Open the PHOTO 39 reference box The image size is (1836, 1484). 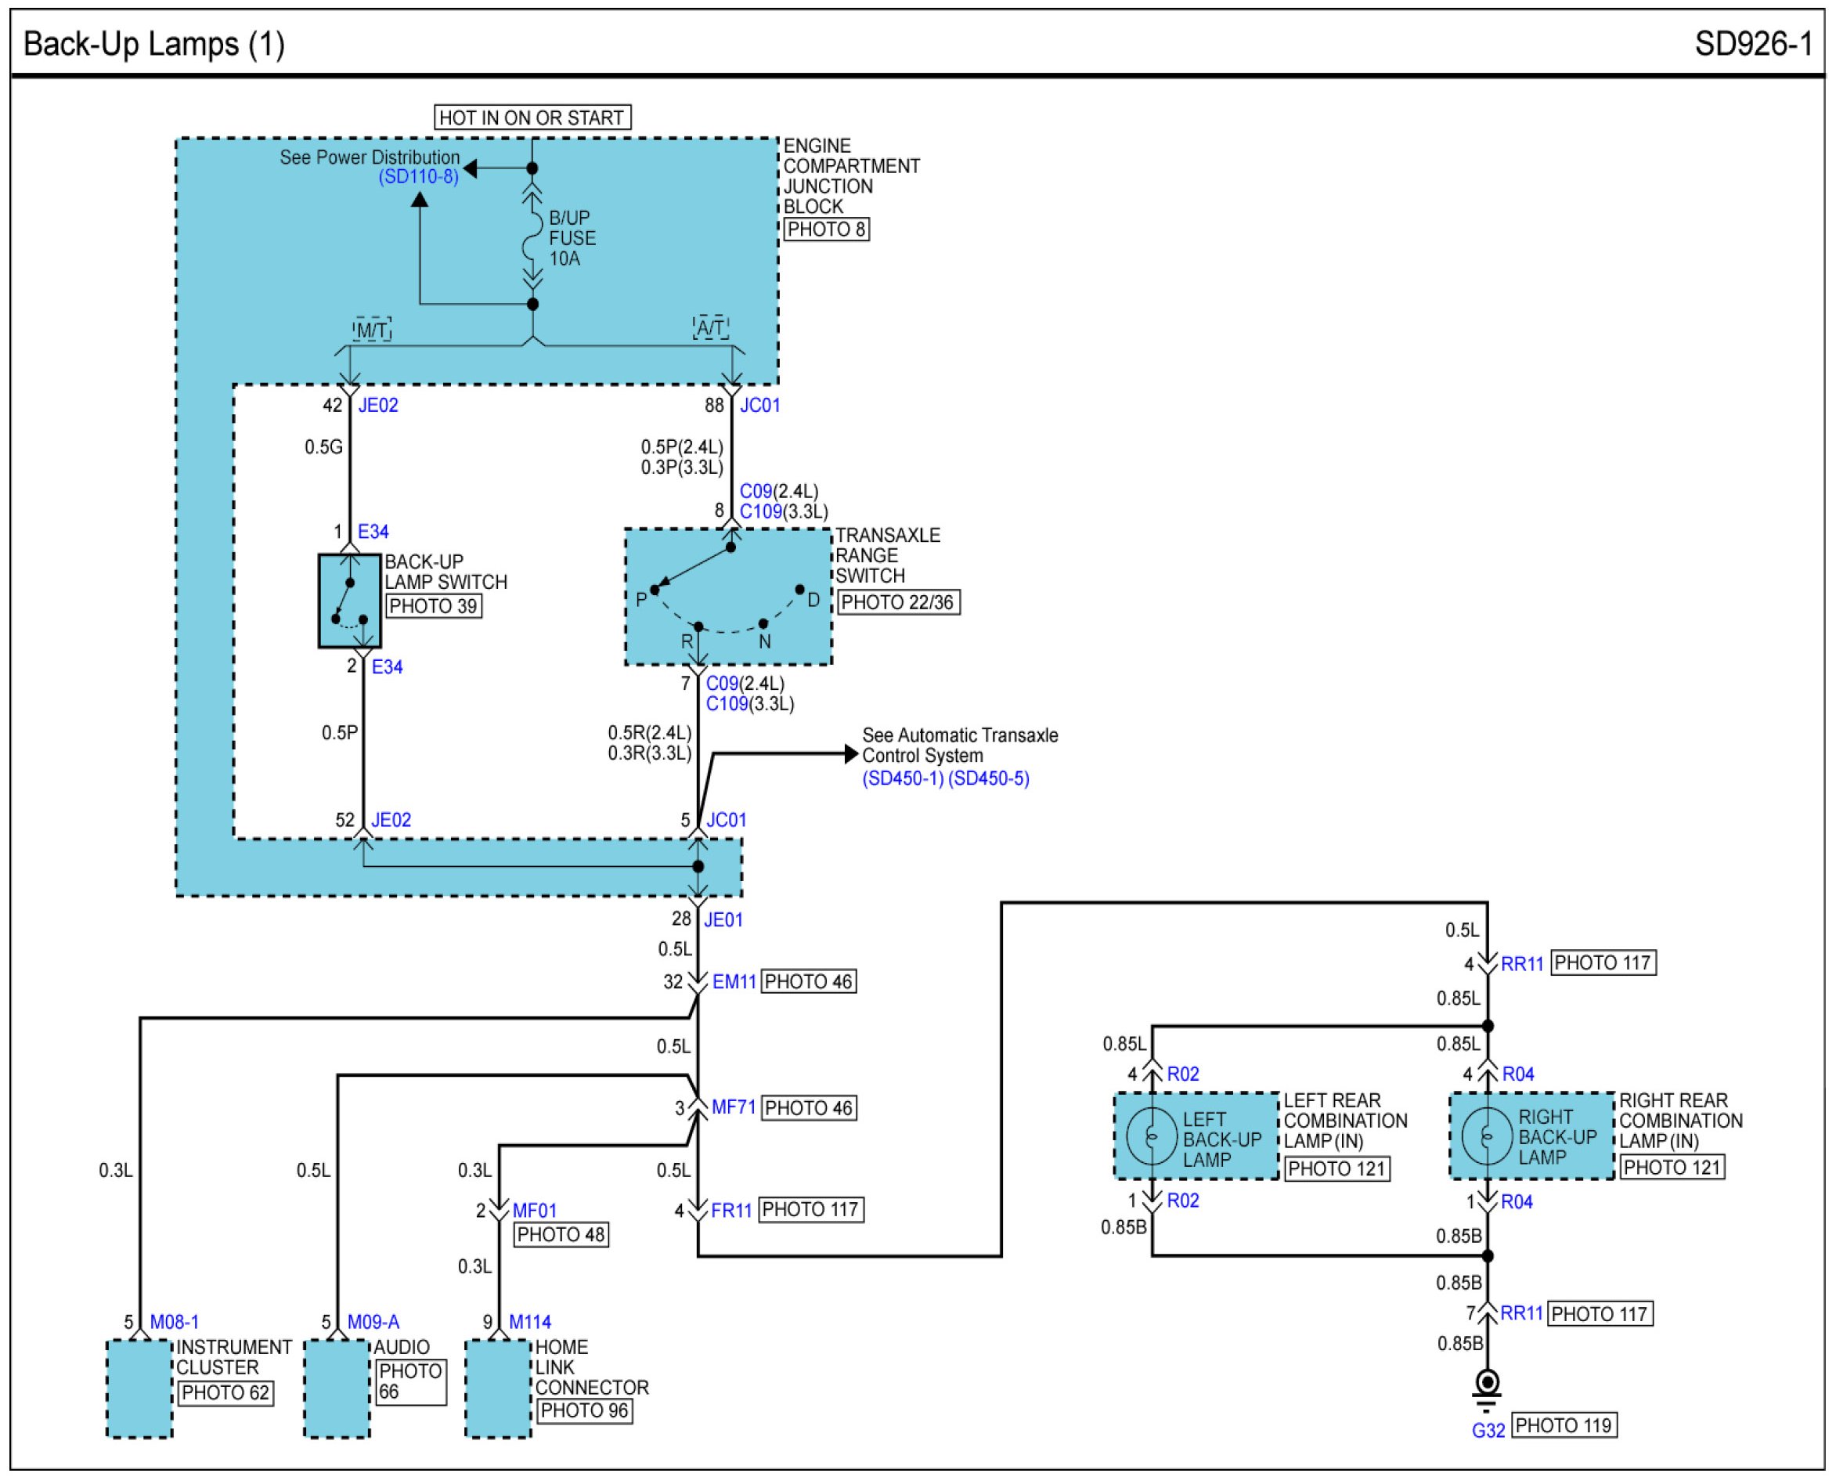[433, 606]
